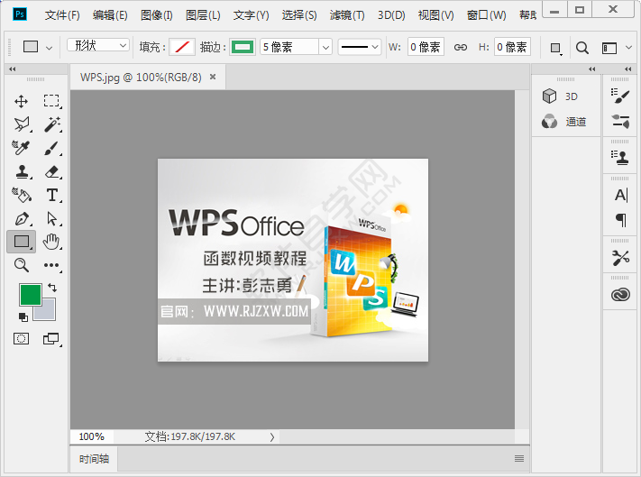Expand the 3D/通道 panel column double-arrow

pyautogui.click(x=592, y=69)
